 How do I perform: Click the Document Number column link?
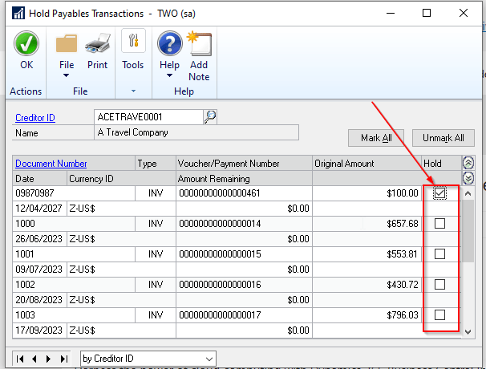[51, 164]
